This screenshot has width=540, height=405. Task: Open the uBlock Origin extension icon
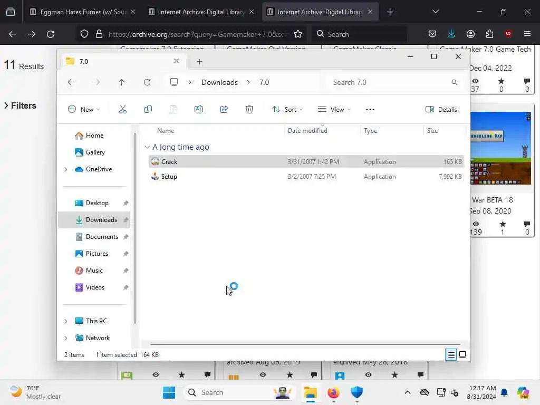tap(508, 34)
